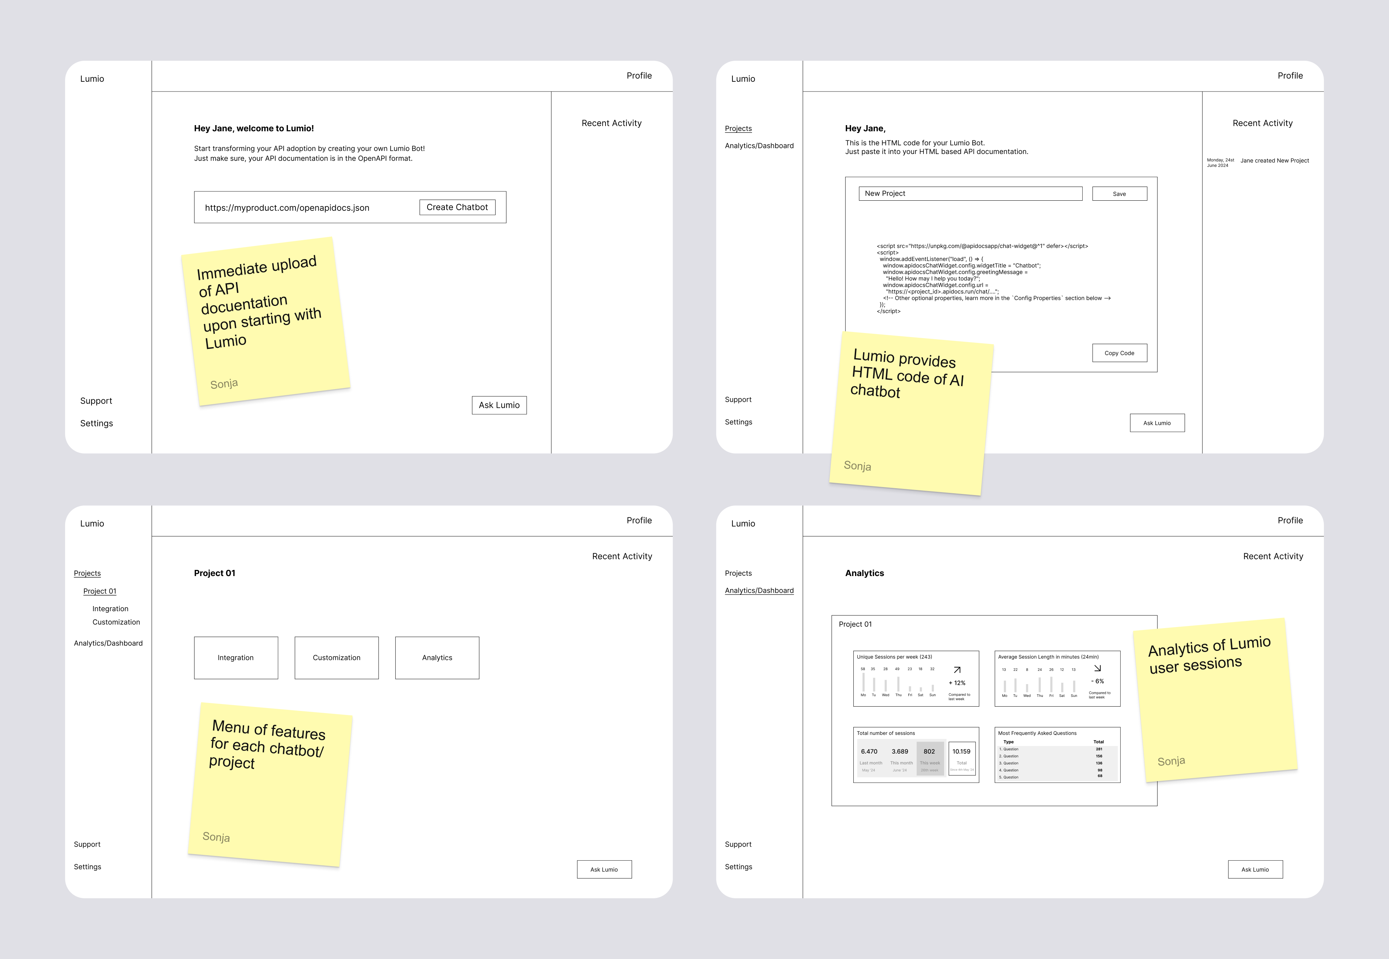Open the Customization card in Project 01
The height and width of the screenshot is (959, 1389).
[337, 658]
